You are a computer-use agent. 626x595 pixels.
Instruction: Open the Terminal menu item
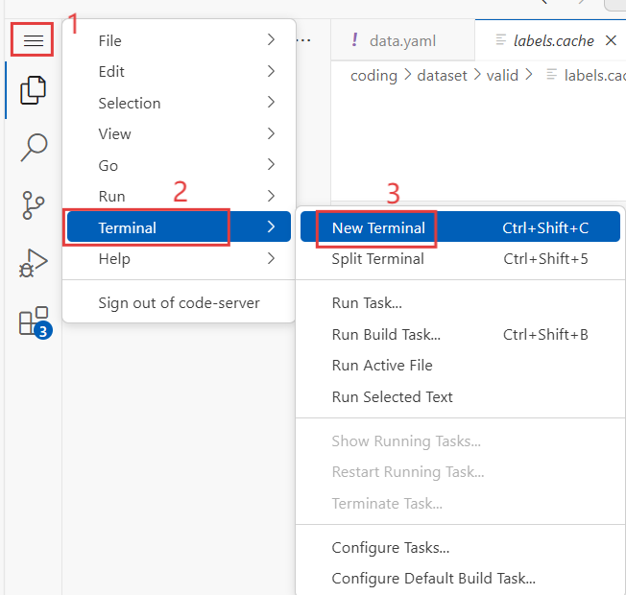(x=179, y=227)
